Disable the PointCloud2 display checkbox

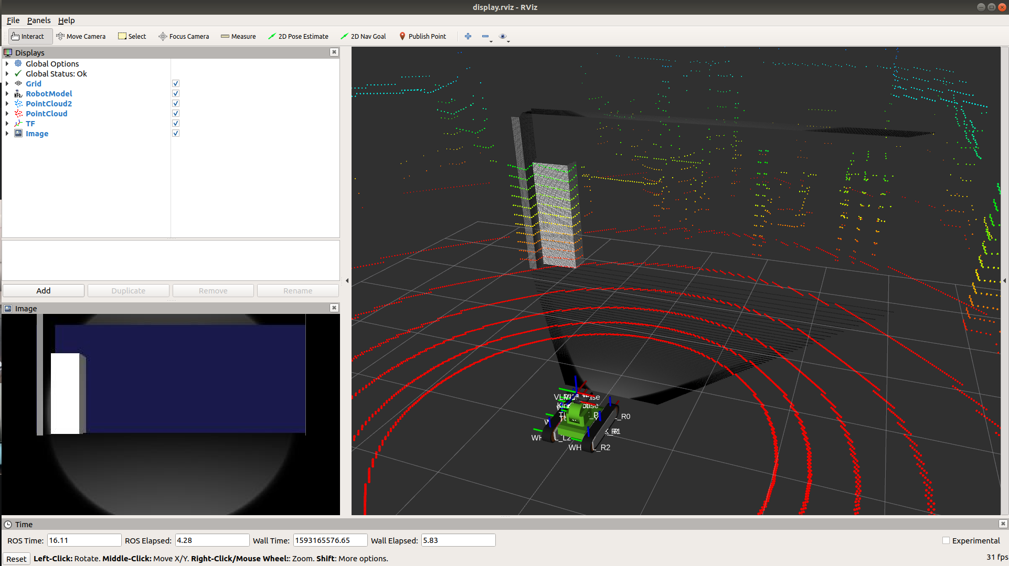coord(176,103)
